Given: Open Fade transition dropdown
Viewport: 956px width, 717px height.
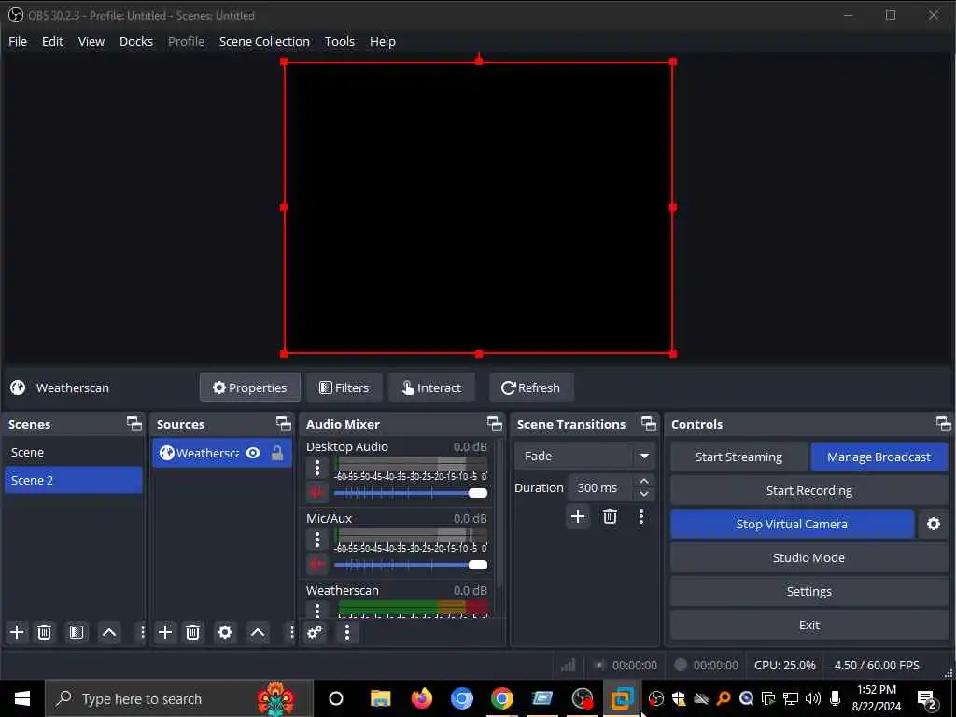Looking at the screenshot, I should coord(584,456).
